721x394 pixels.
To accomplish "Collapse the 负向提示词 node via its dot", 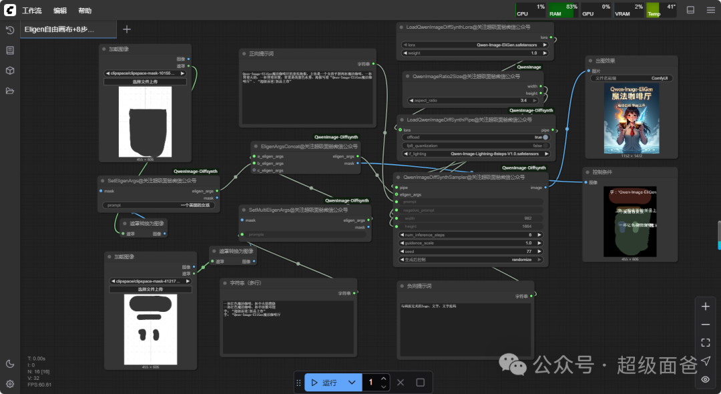I will (402, 286).
